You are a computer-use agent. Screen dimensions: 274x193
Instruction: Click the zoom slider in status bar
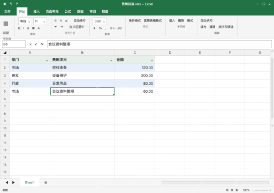(x=262, y=190)
